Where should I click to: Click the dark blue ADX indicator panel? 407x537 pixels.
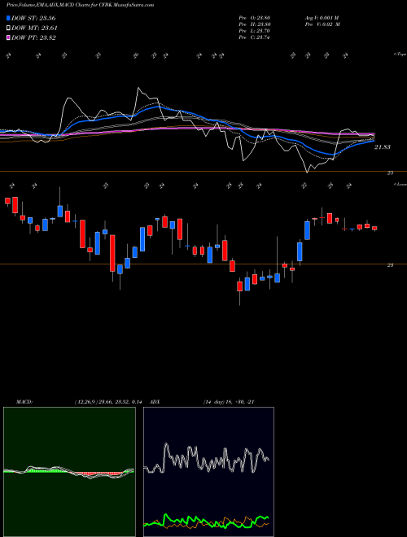tap(208, 472)
